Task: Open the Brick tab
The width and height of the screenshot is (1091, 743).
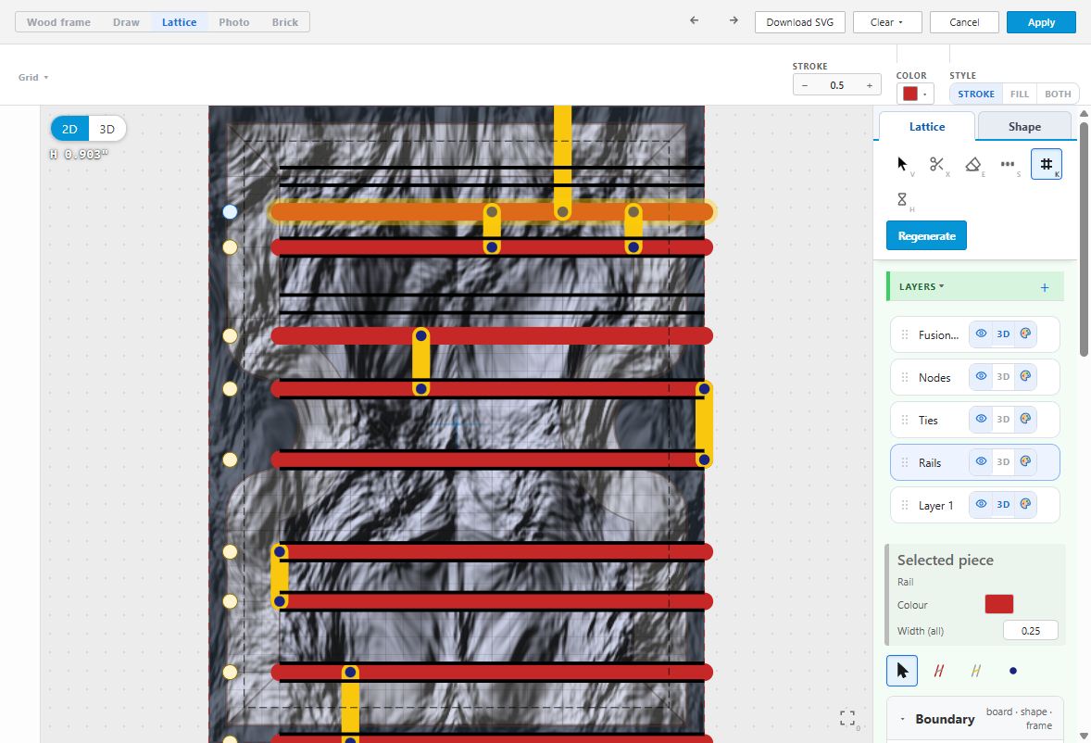Action: coord(284,22)
